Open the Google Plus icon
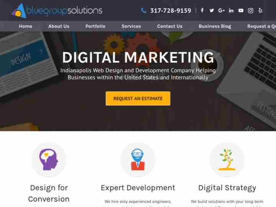This screenshot has width=276, height=207. [221, 11]
